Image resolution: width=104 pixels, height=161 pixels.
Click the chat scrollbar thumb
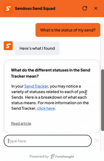click(x=102, y=100)
